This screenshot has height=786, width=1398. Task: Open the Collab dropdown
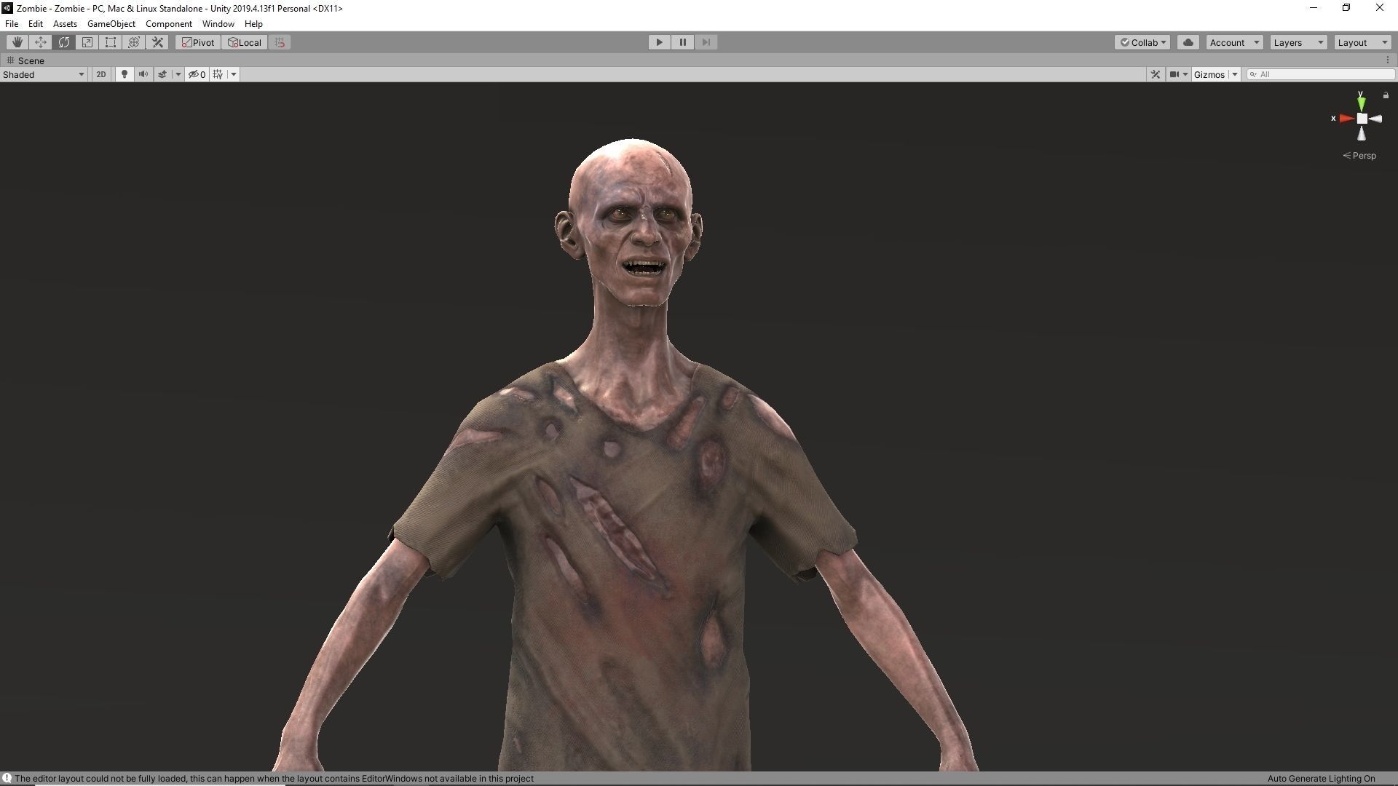[x=1142, y=42]
